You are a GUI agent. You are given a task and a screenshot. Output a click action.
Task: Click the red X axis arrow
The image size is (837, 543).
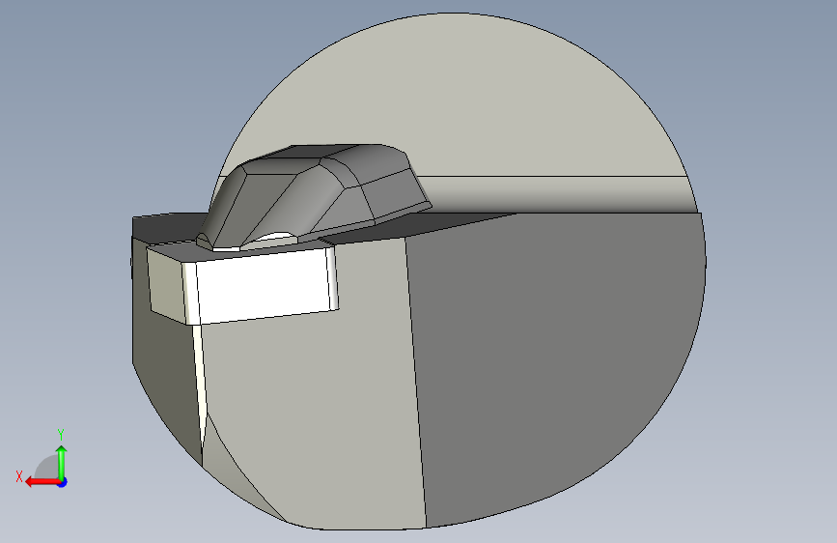[x=42, y=482]
